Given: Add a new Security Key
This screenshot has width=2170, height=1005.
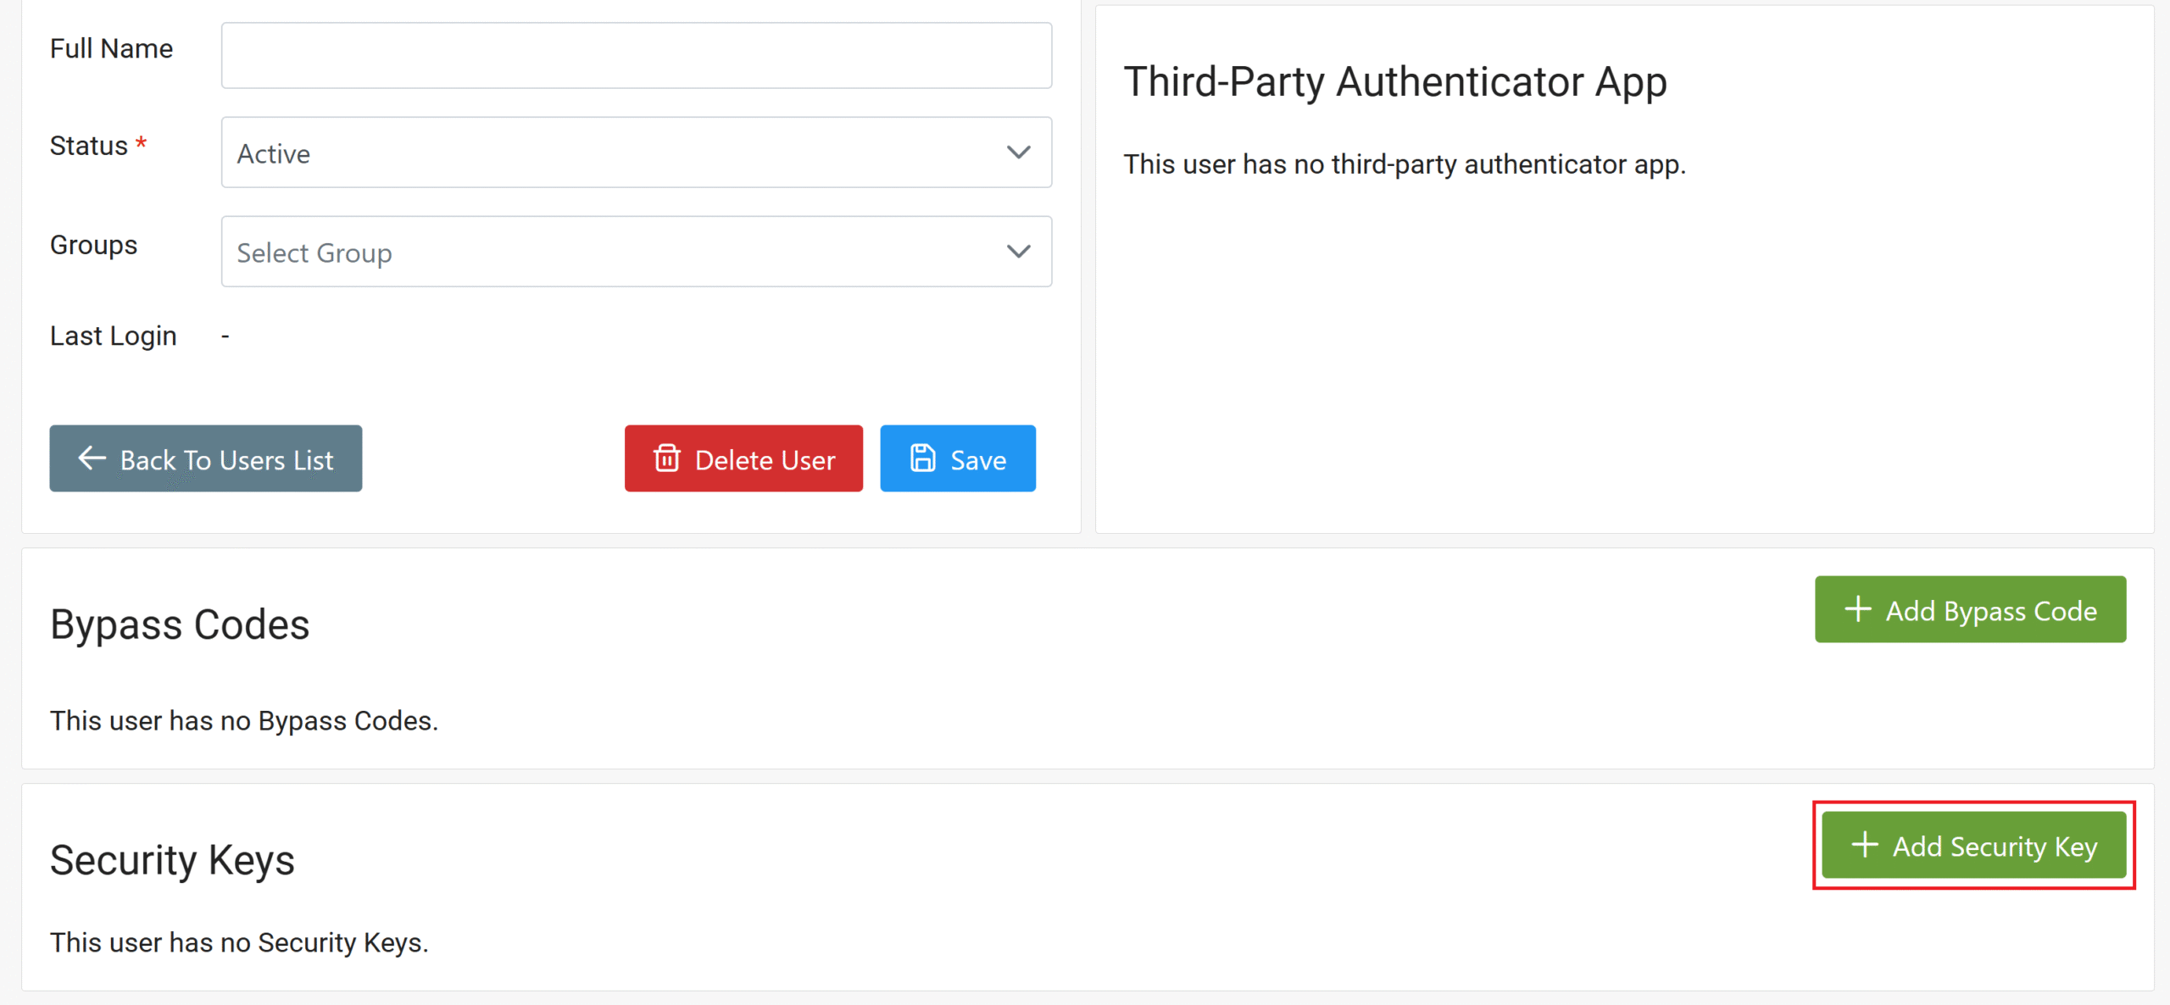Looking at the screenshot, I should [1973, 845].
